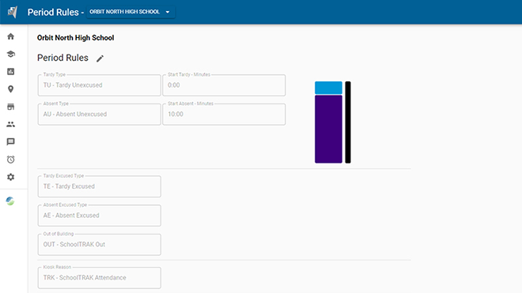Open the store kiosk icon in sidebar
Screen dimensions: 522x293
[x=10, y=107]
